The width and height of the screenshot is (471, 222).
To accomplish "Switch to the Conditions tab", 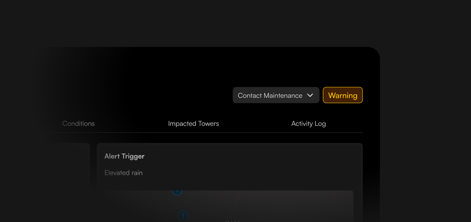I will pos(79,124).
